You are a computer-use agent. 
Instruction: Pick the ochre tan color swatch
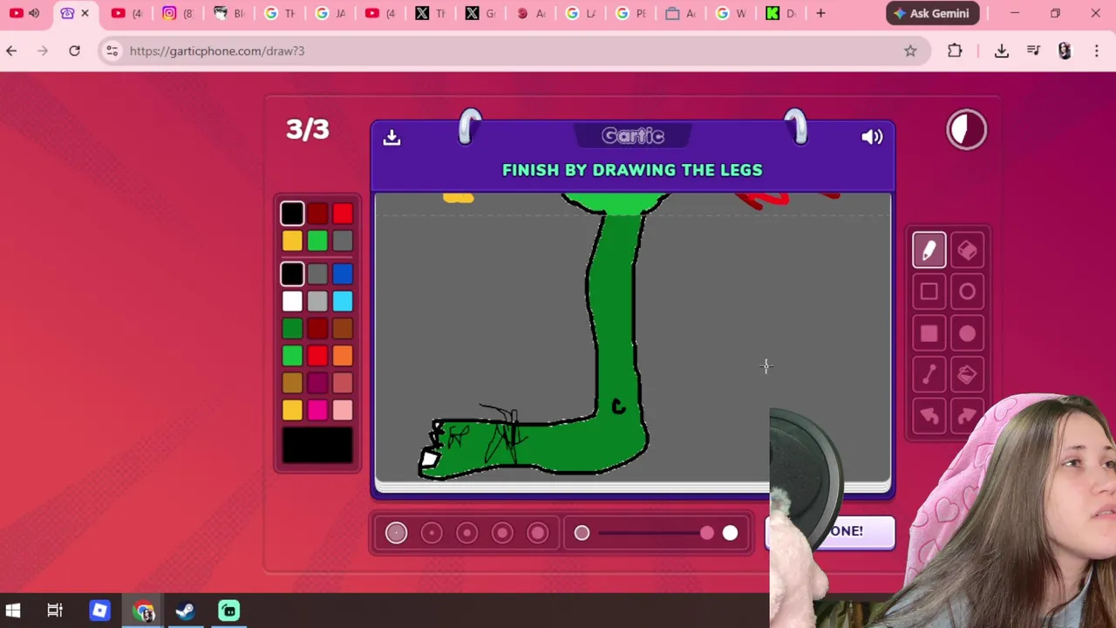292,383
